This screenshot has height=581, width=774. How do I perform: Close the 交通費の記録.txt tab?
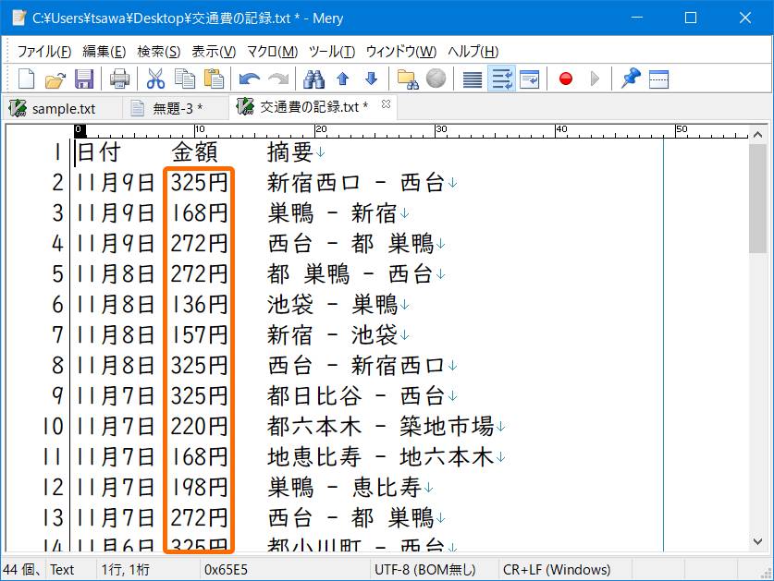(x=386, y=104)
